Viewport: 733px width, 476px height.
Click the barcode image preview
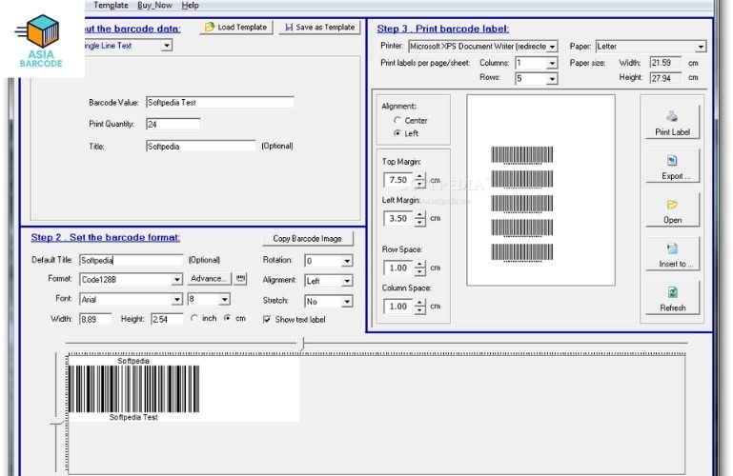click(184, 388)
